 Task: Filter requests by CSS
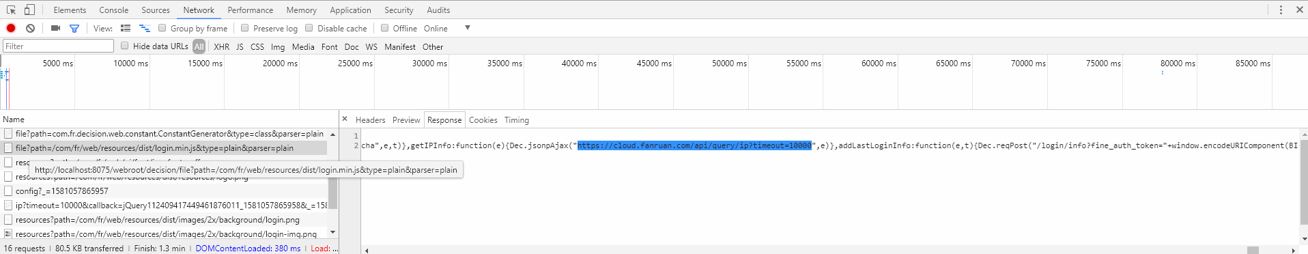(x=257, y=46)
